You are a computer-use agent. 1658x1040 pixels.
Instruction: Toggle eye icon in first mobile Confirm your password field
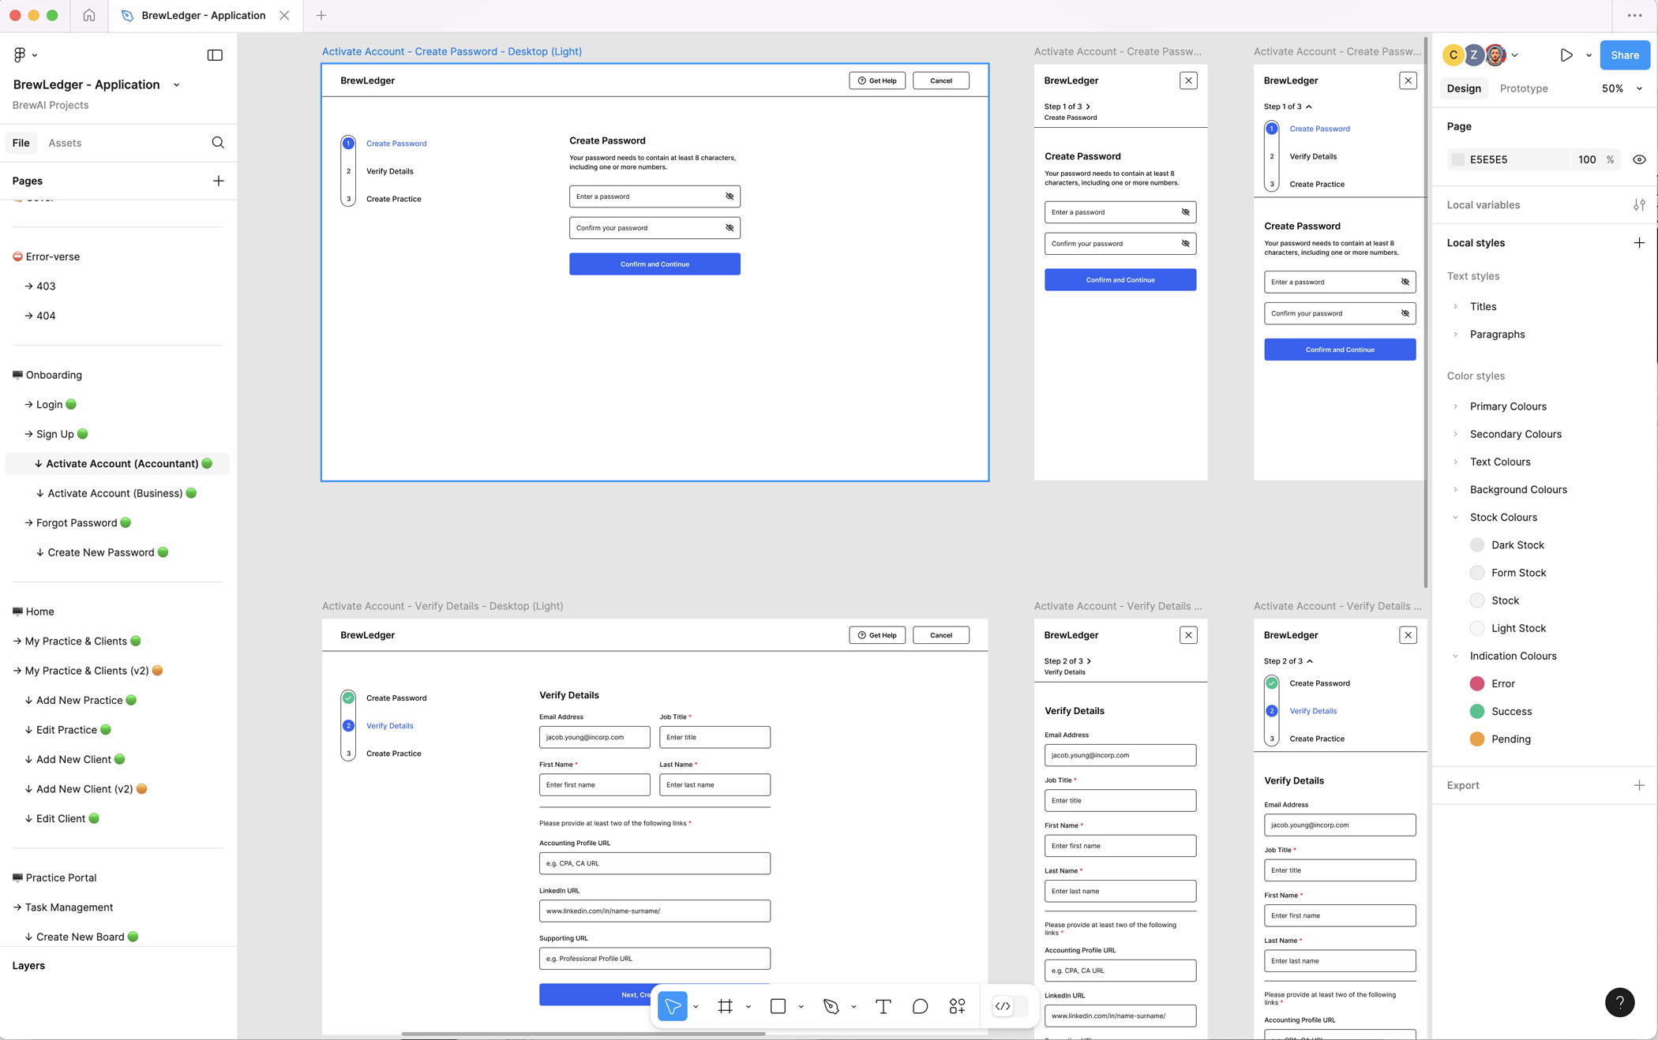click(1185, 244)
